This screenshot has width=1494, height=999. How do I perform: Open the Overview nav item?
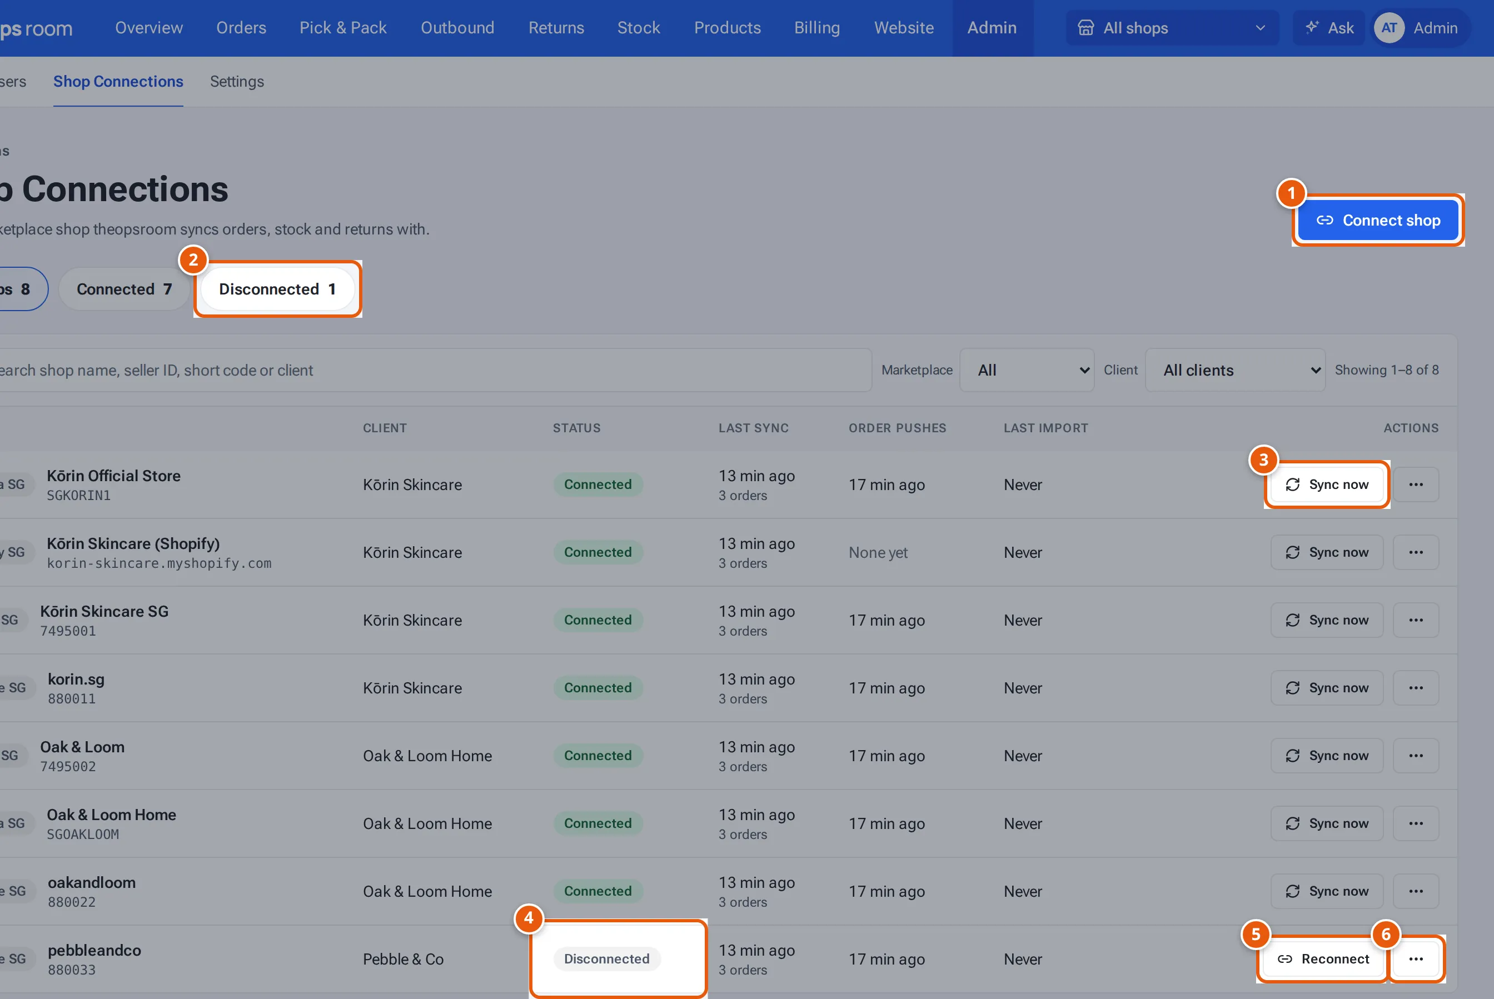pos(149,28)
